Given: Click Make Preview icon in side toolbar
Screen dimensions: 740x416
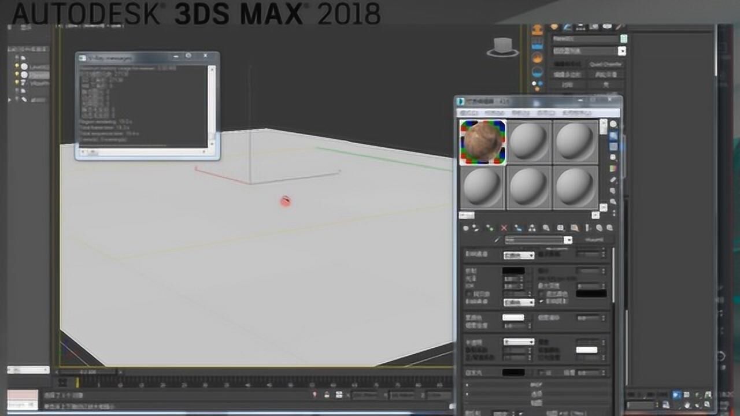Looking at the screenshot, I should 613,180.
